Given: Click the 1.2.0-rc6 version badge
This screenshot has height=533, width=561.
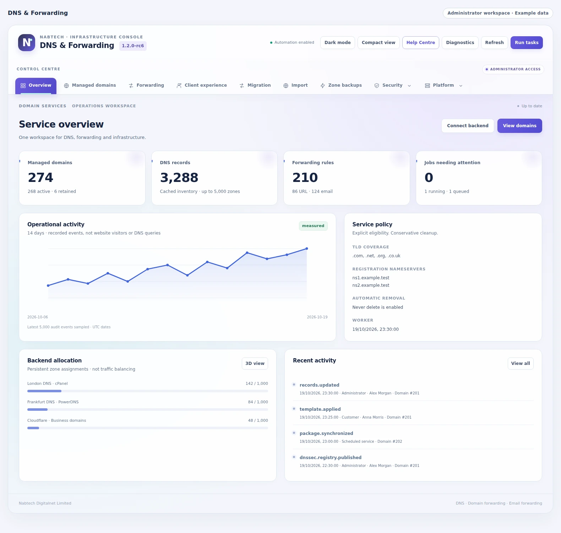Looking at the screenshot, I should pos(133,46).
